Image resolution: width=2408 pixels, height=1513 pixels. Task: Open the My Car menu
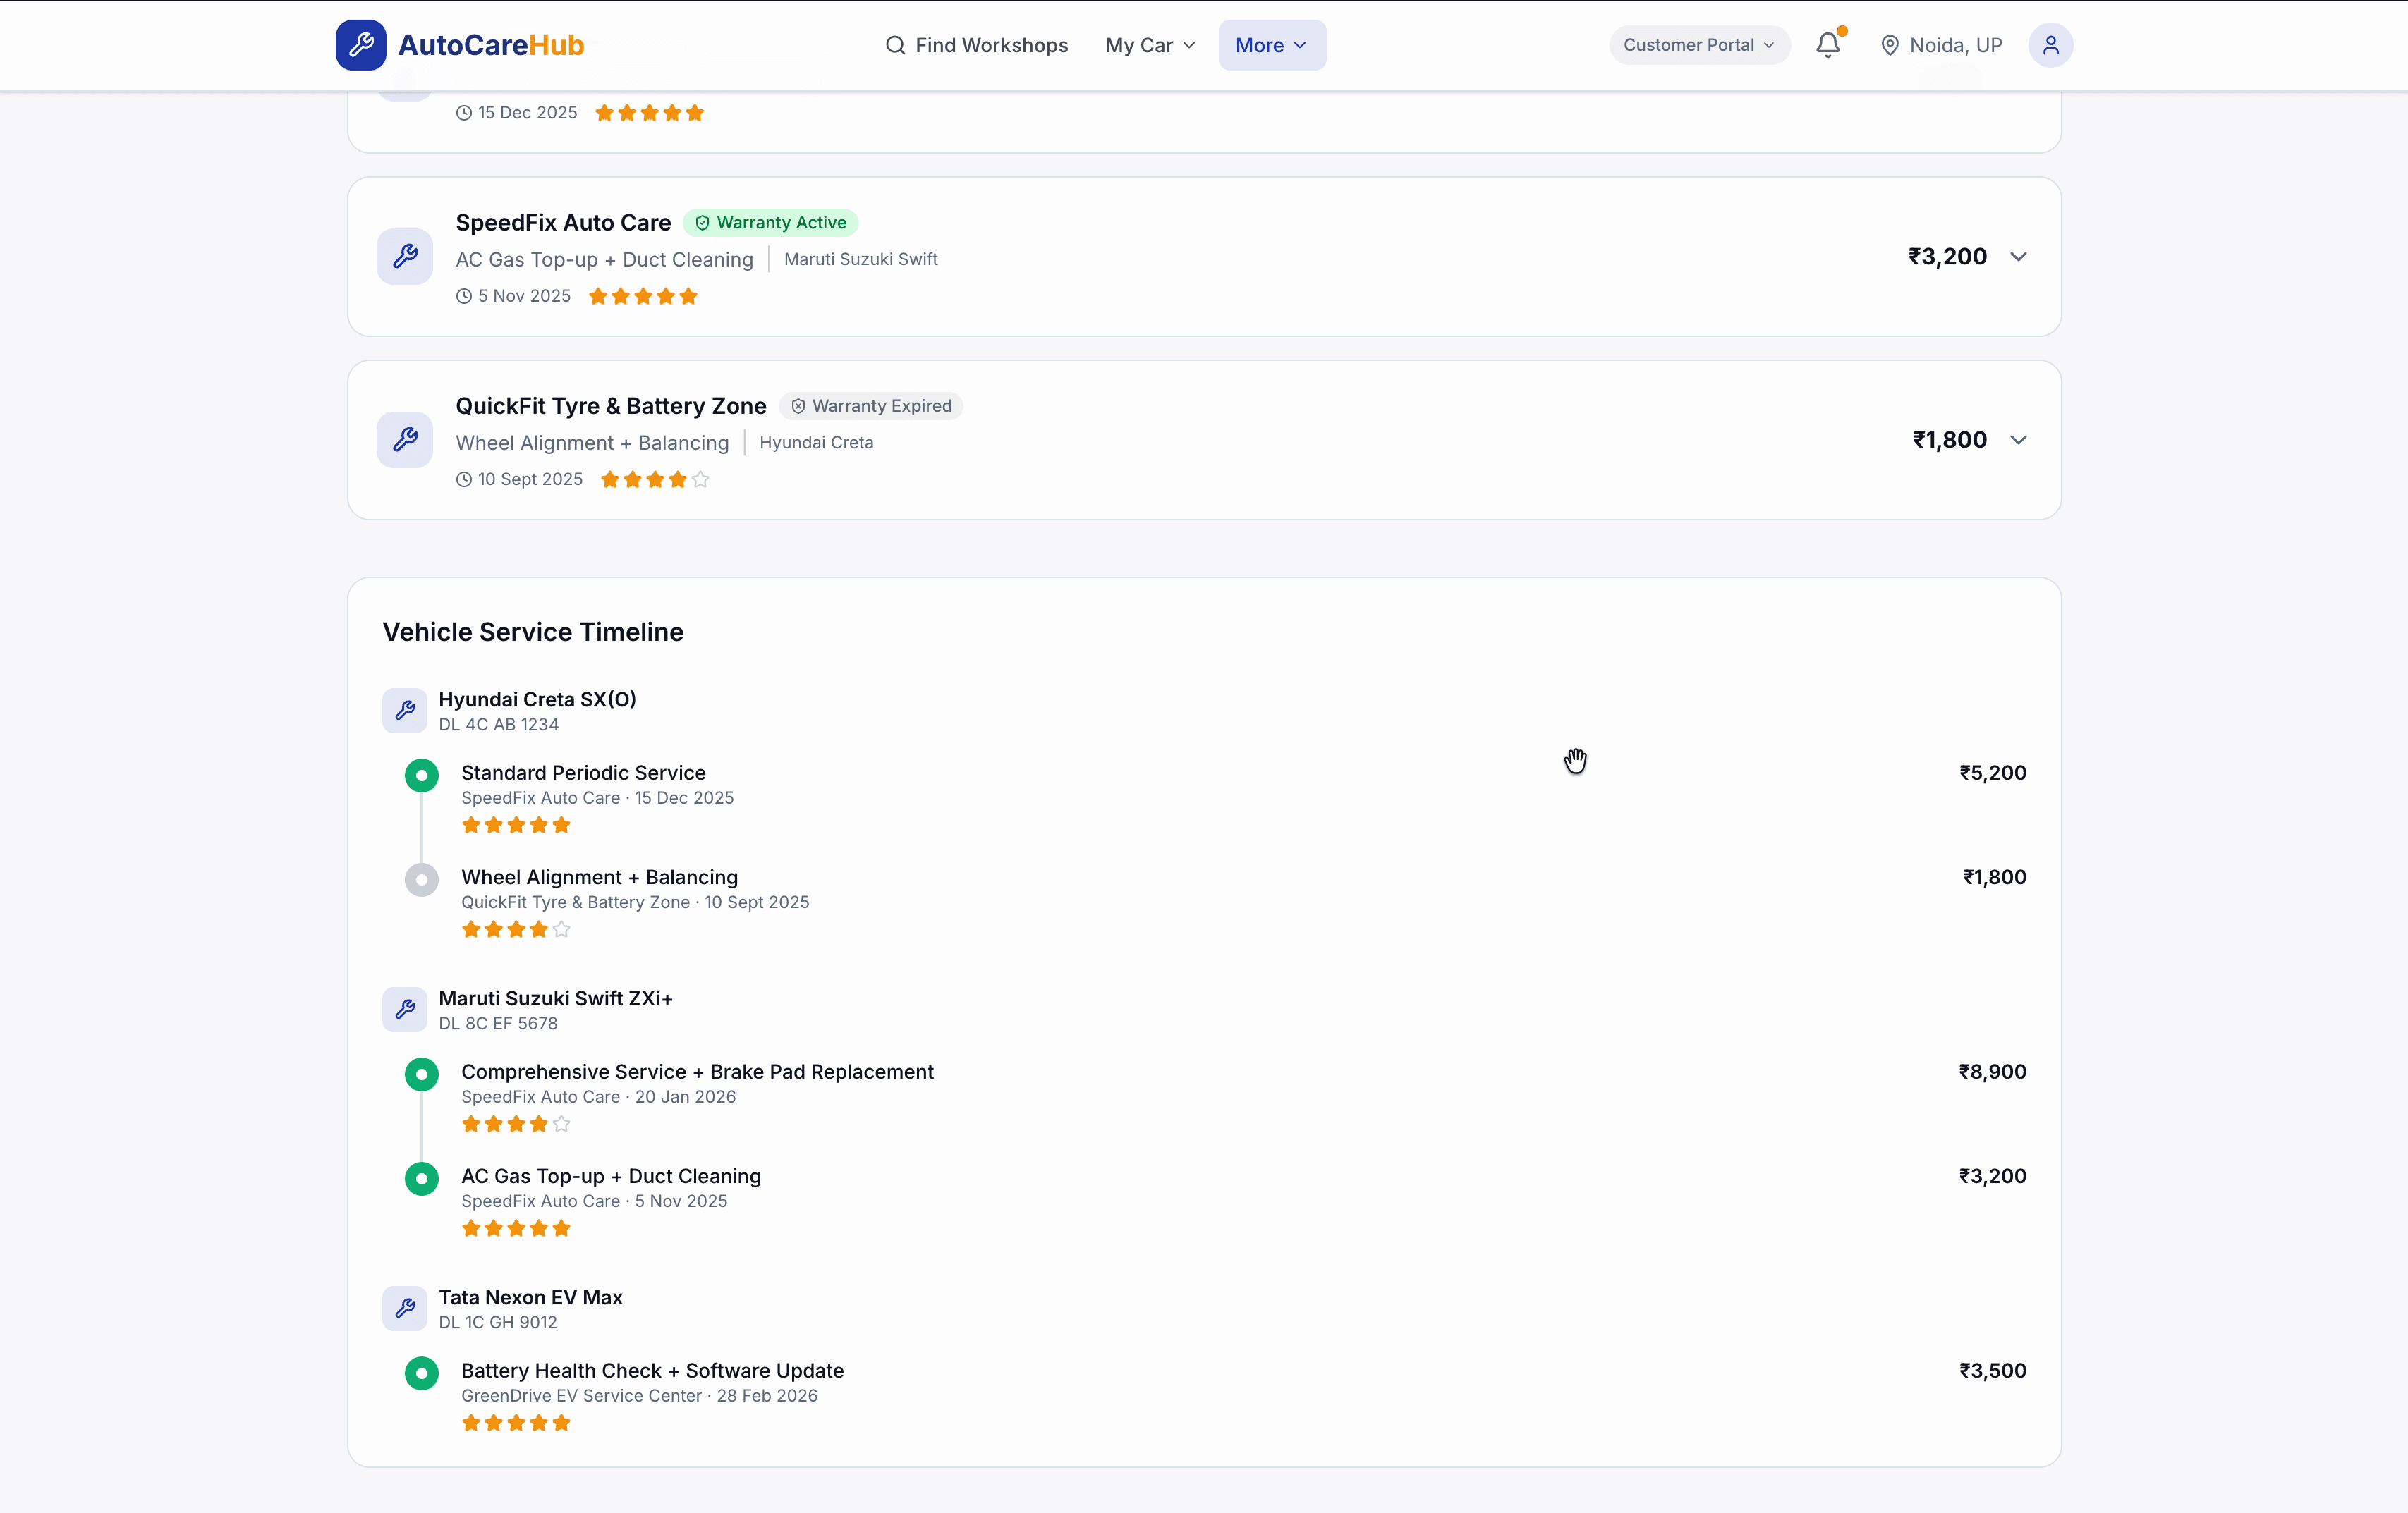(x=1149, y=45)
